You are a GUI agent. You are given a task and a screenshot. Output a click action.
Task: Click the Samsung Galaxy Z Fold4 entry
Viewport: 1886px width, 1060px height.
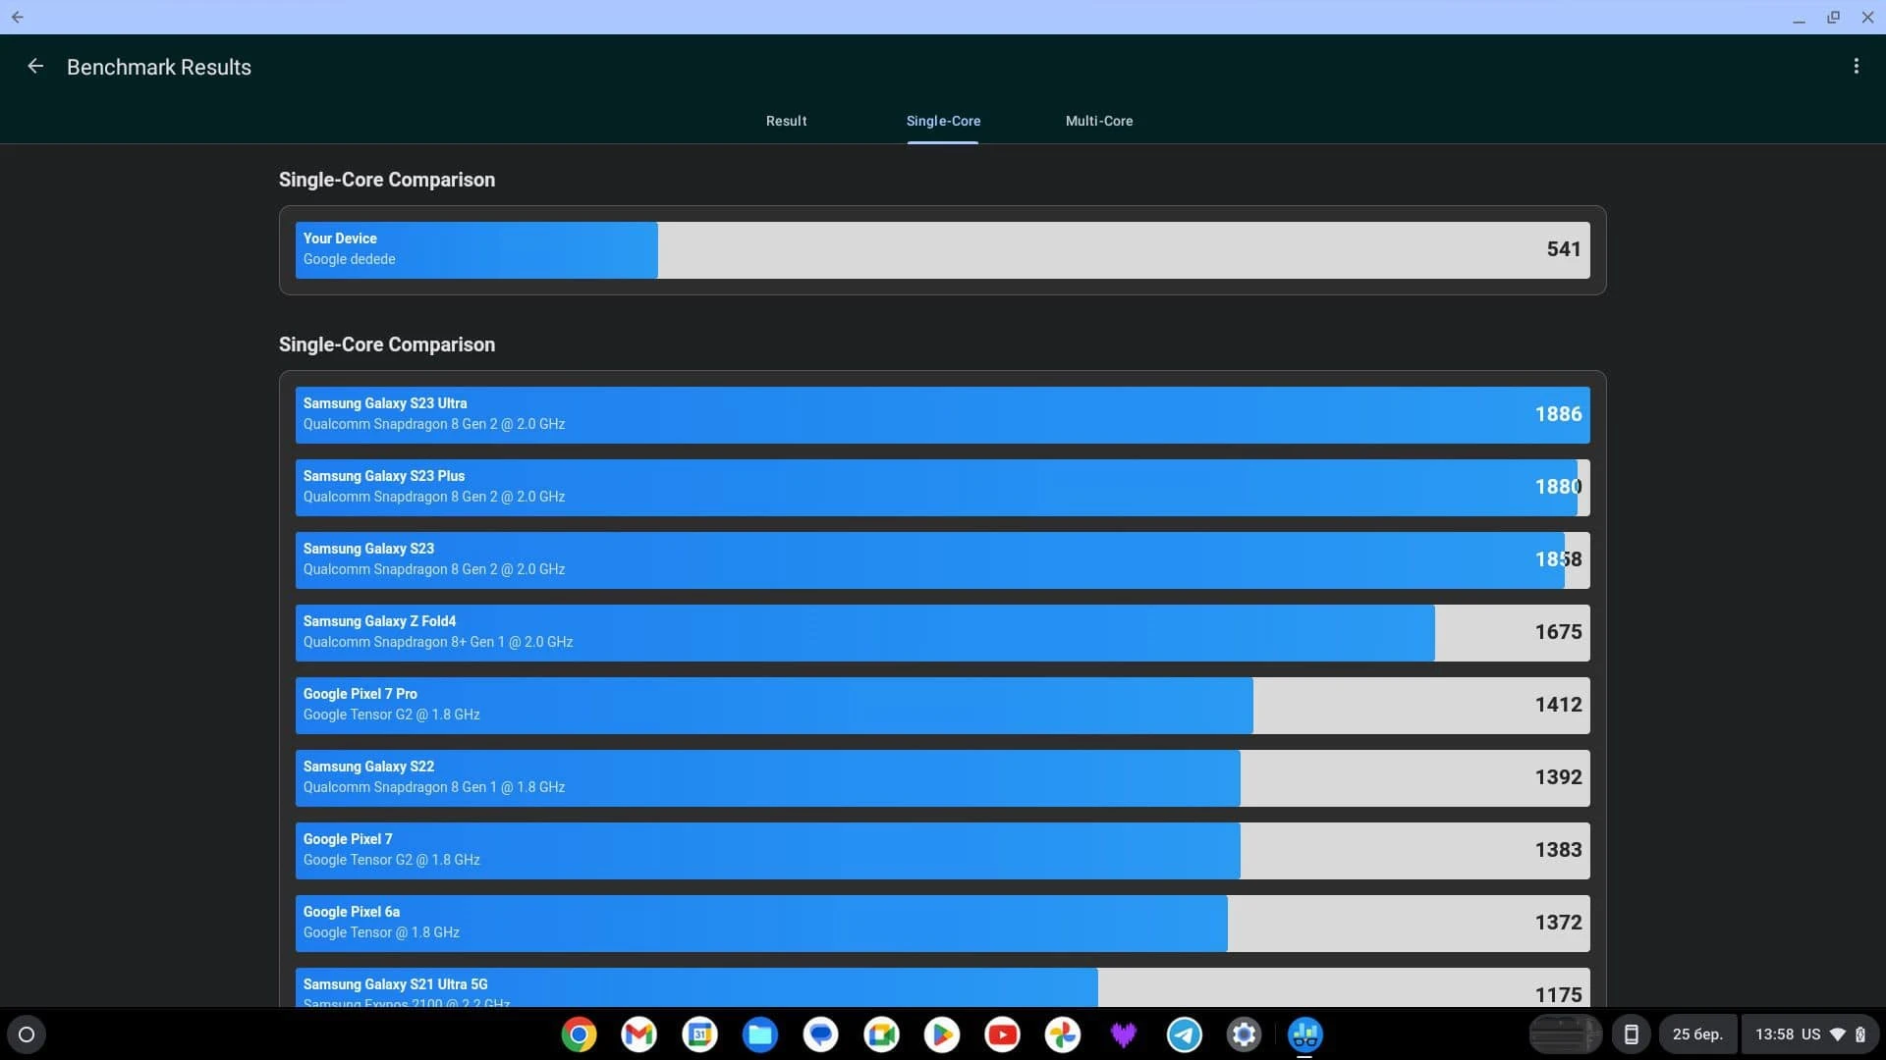coord(942,632)
